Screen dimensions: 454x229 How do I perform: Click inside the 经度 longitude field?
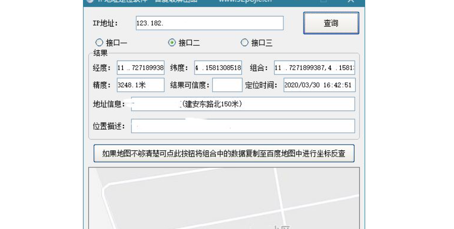coord(140,68)
